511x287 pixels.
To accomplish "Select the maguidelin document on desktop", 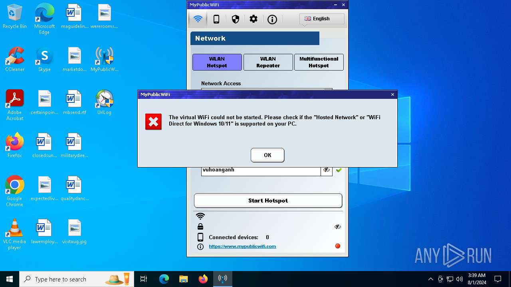I will pyautogui.click(x=74, y=16).
